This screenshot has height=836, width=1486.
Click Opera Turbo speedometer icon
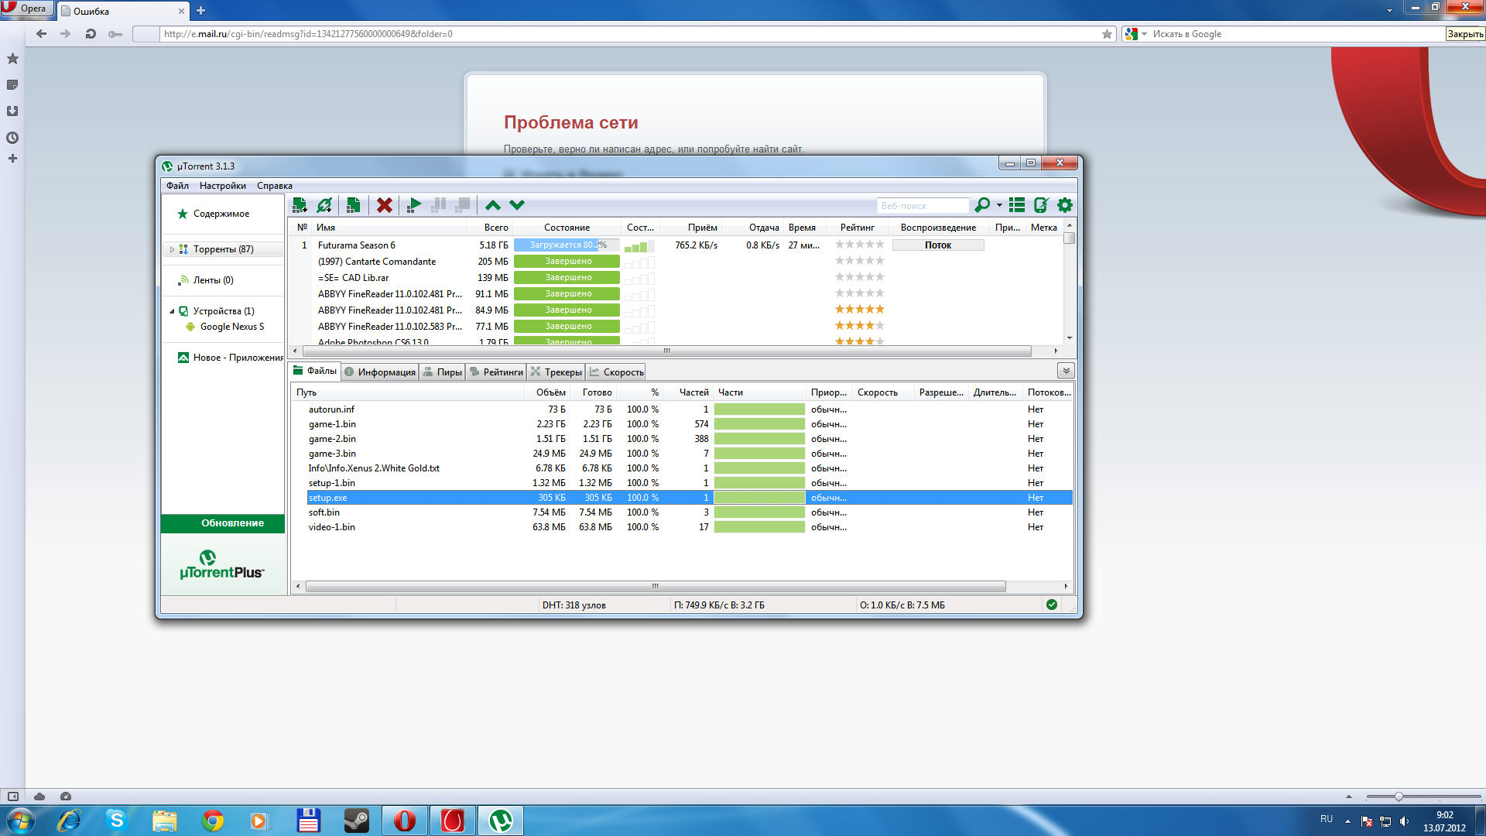coord(66,796)
